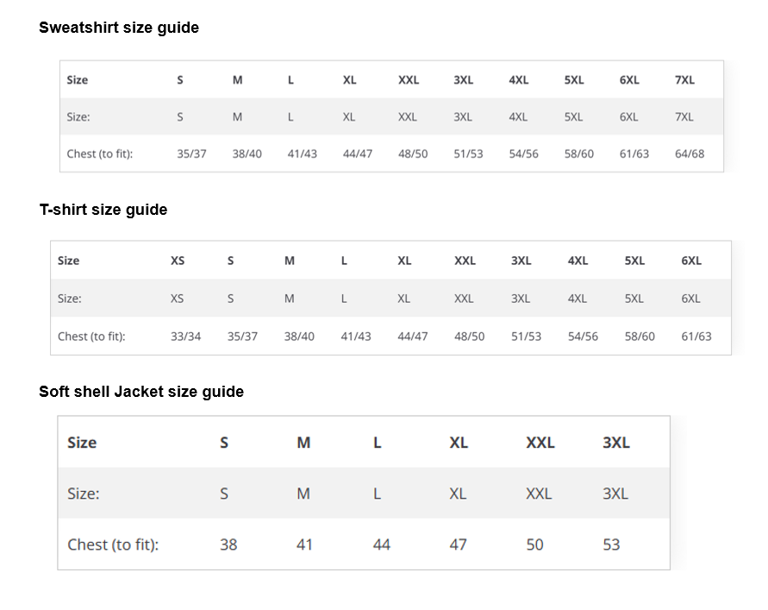Click sweatshirt chest value 64/68

690,154
